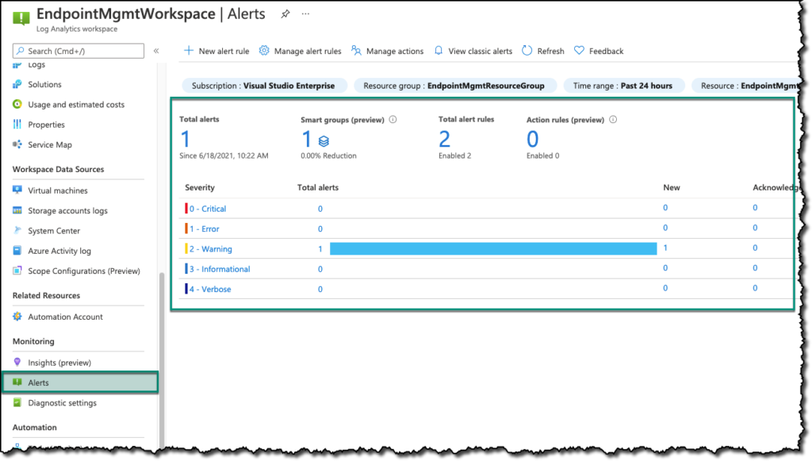Open Properties menu item
Screen dimensions: 812x461
pos(46,125)
